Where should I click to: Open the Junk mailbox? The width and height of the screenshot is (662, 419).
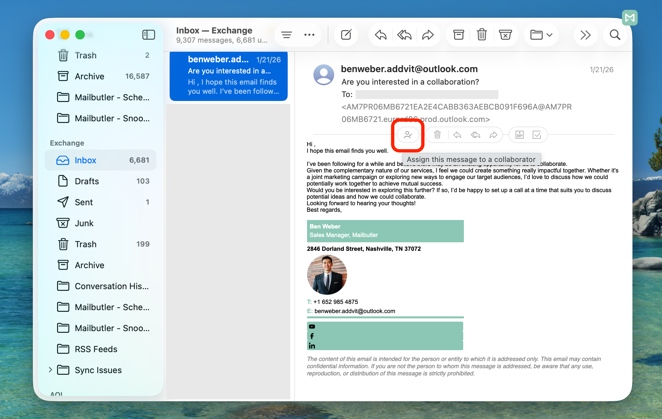(x=101, y=223)
